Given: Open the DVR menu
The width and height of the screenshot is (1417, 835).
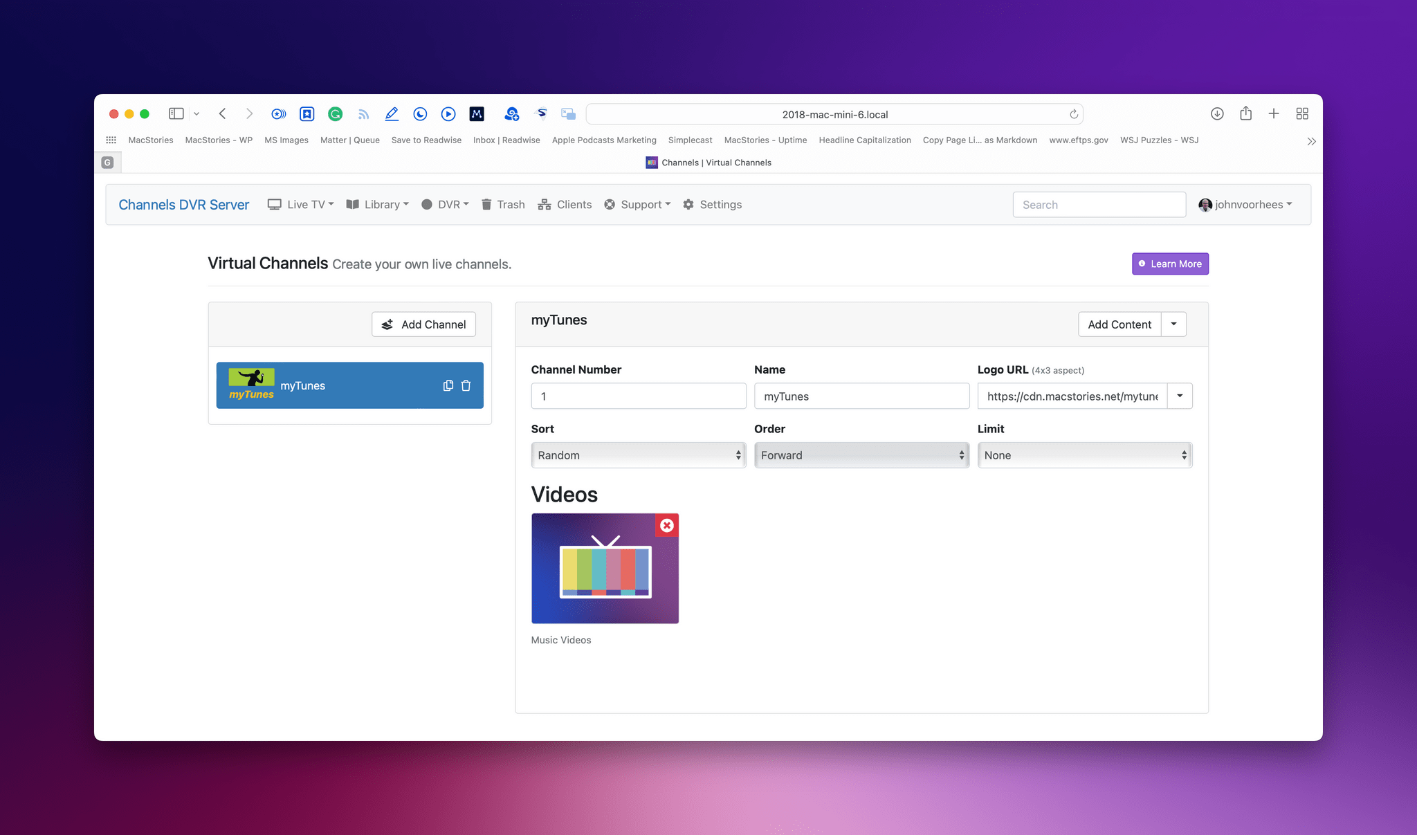Looking at the screenshot, I should [445, 204].
